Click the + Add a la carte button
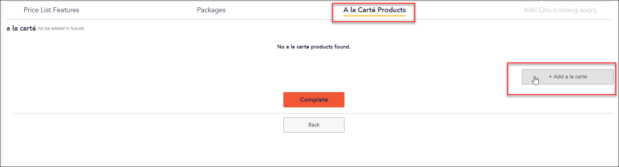The width and height of the screenshot is (619, 167). coord(567,76)
